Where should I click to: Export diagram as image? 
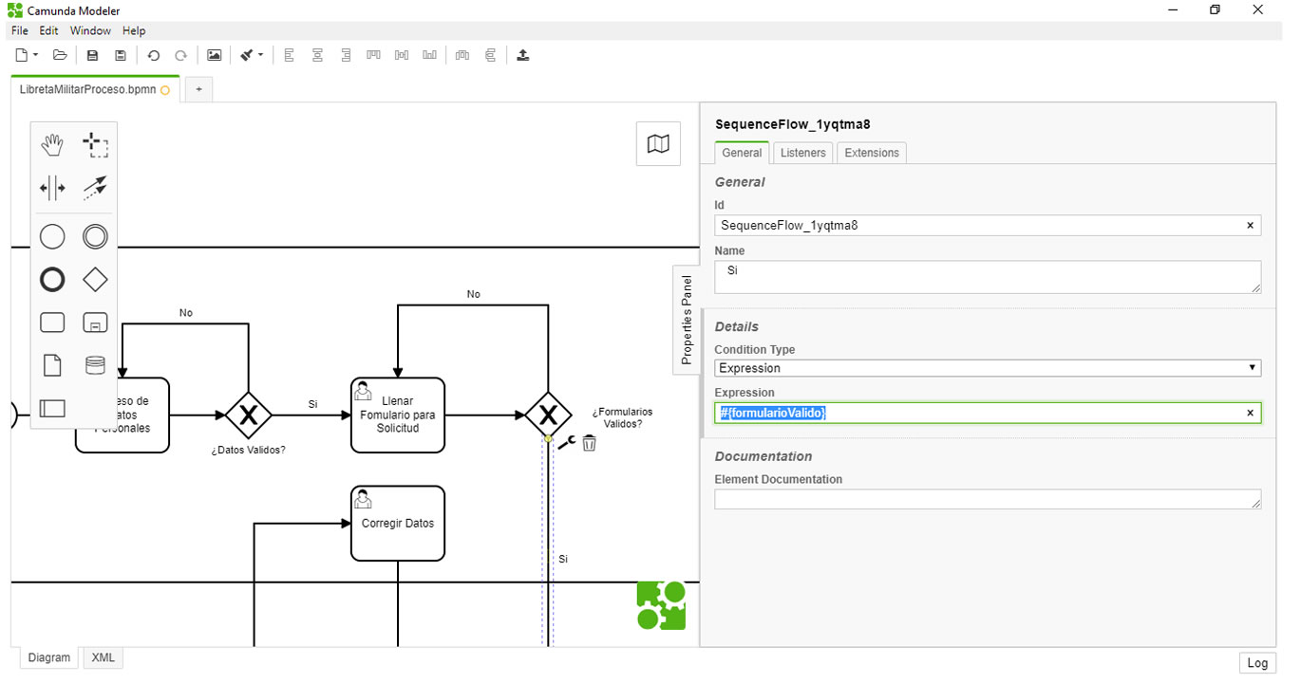point(215,55)
